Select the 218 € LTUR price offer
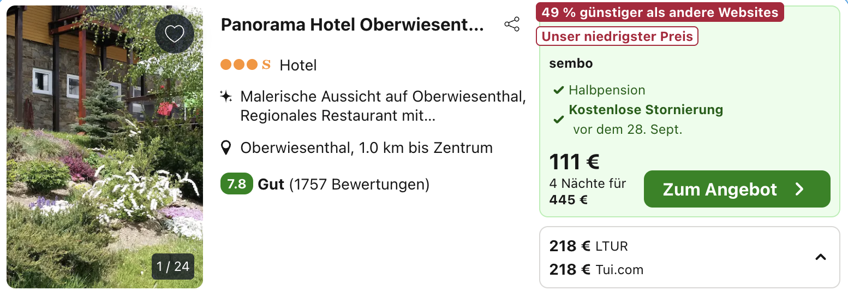 tap(589, 246)
